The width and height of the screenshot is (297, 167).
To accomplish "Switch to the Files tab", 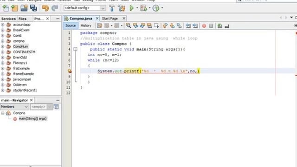I will coord(23,19).
